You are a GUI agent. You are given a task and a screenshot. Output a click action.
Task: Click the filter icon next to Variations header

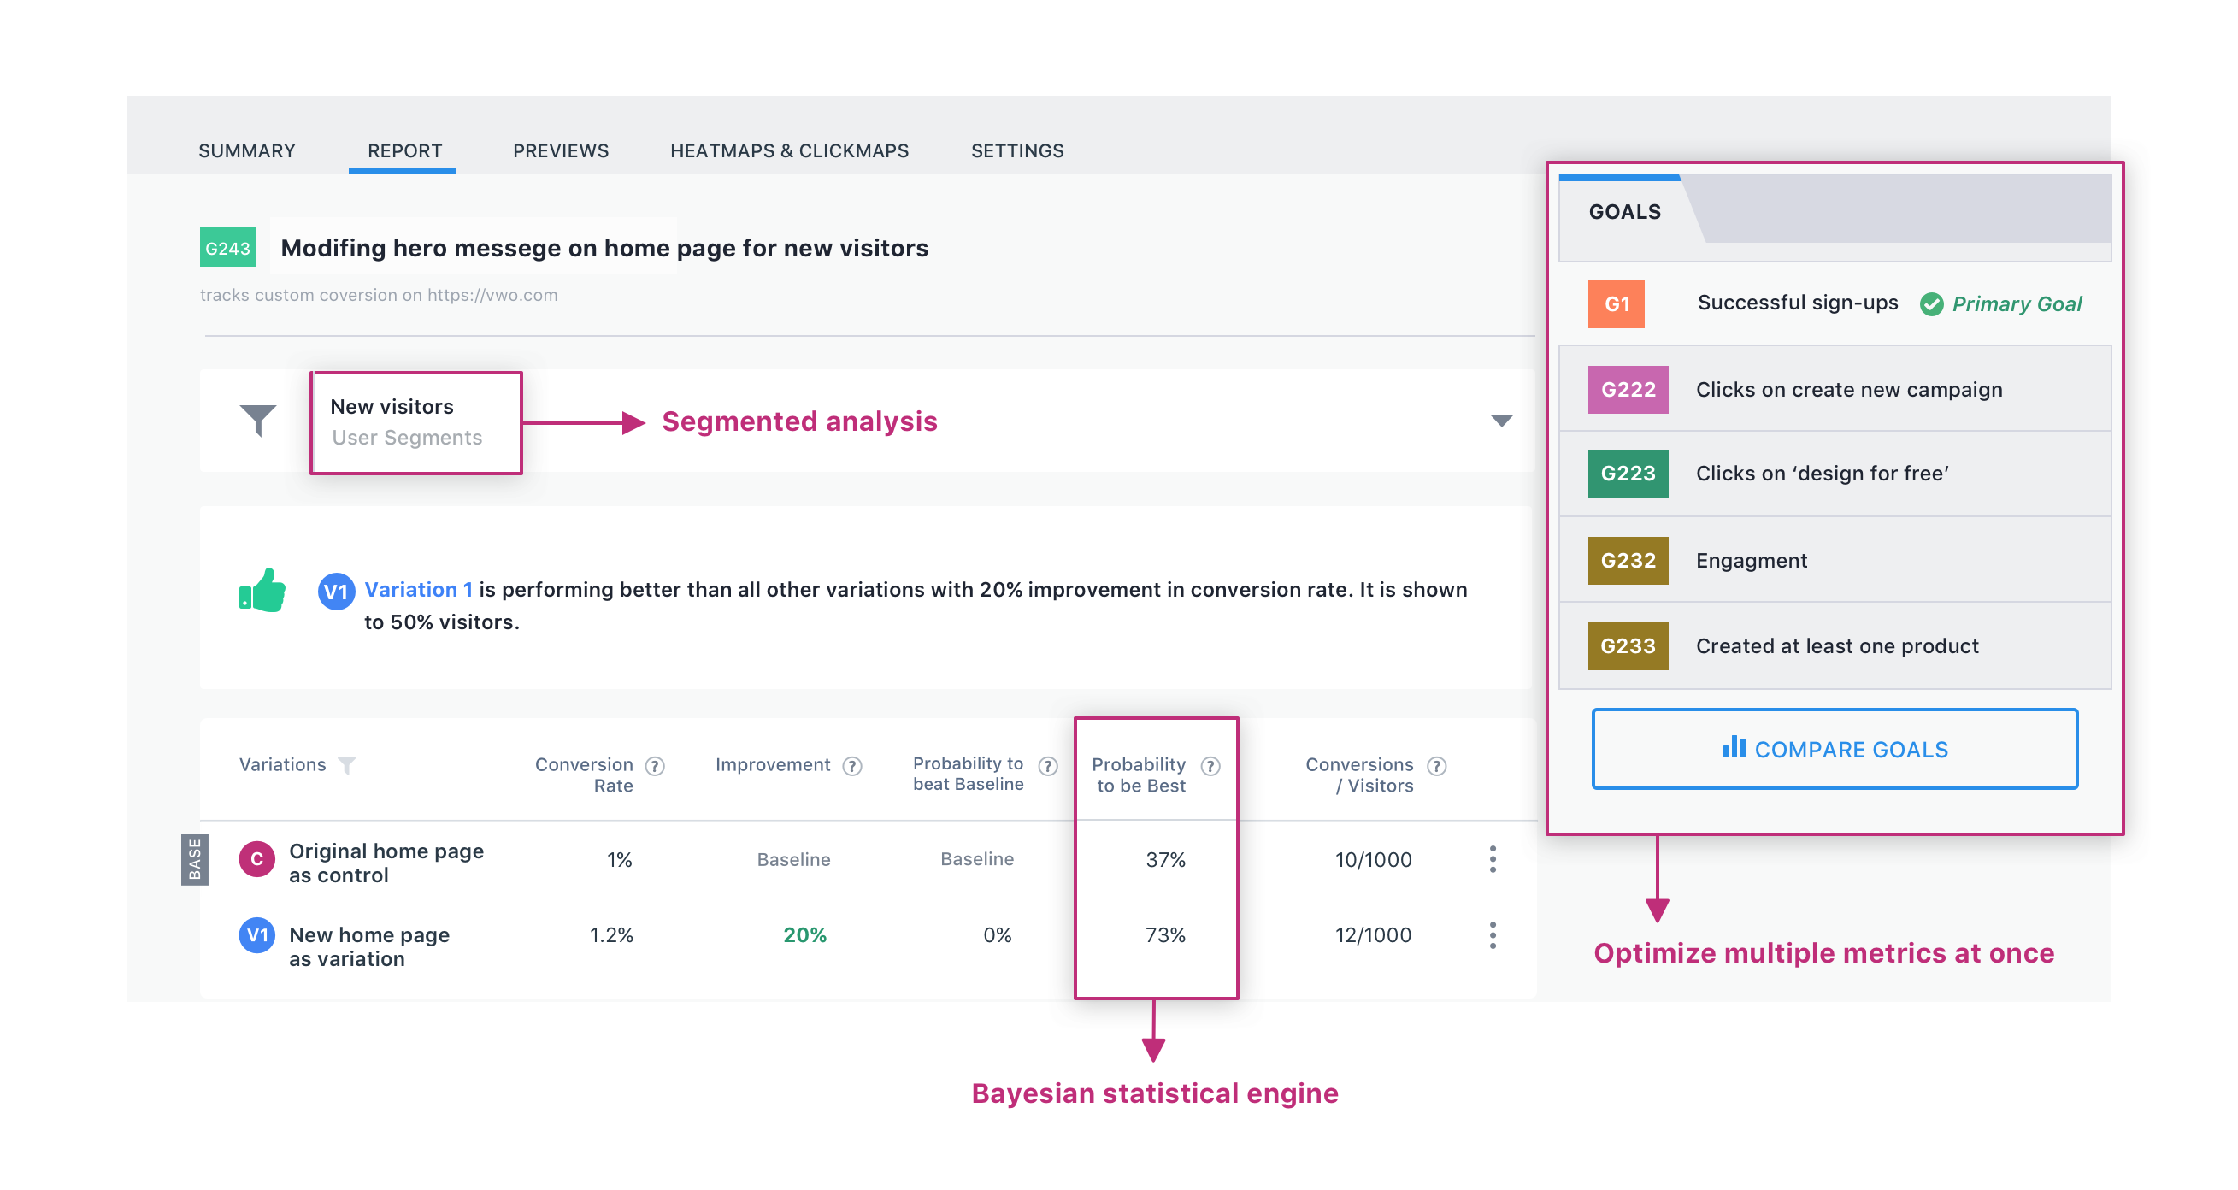click(x=347, y=765)
